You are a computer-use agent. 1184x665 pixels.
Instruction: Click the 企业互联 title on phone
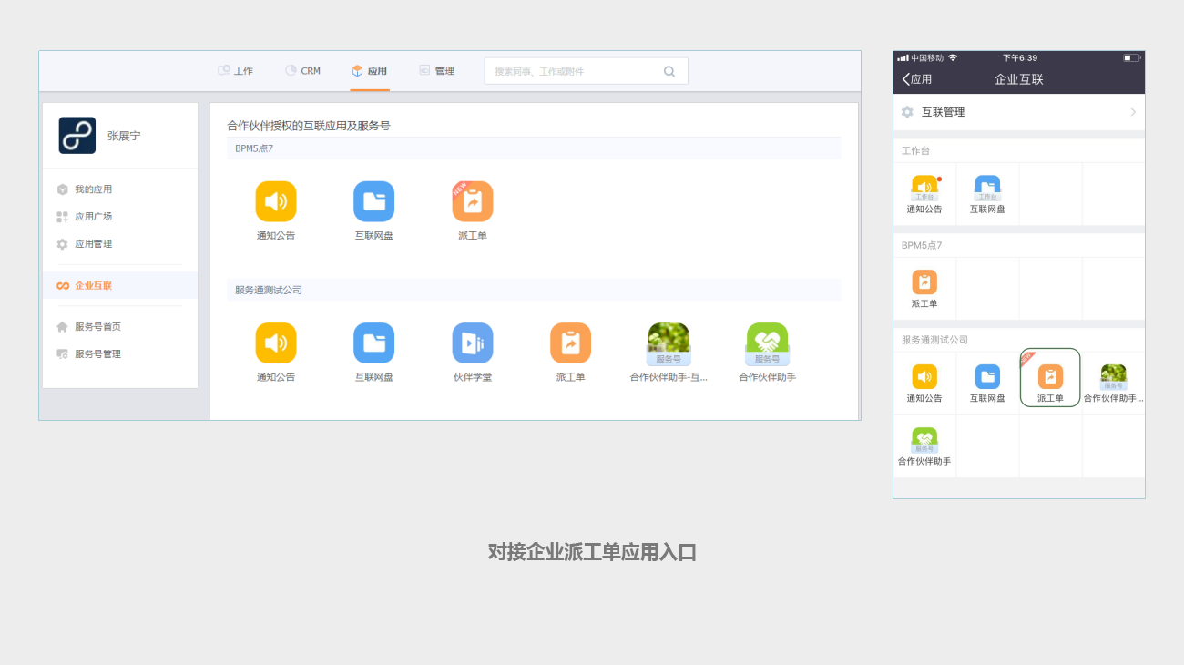[1019, 79]
